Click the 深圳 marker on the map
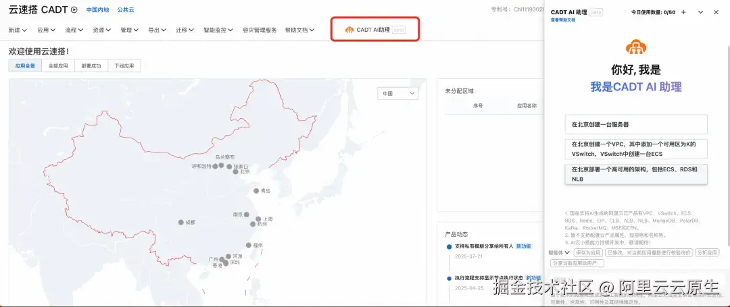This screenshot has width=730, height=307. click(226, 263)
